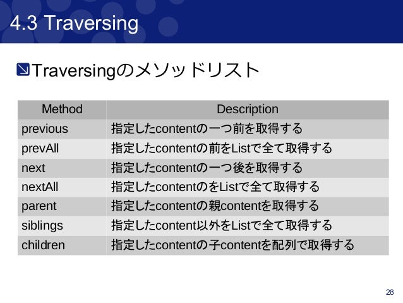Click the slide page number 28
Image resolution: width=403 pixels, height=303 pixels.
point(390,292)
